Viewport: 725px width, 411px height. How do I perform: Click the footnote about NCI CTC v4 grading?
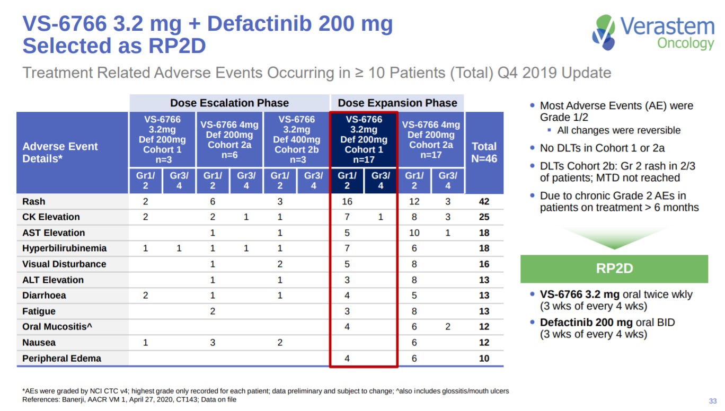(x=266, y=391)
